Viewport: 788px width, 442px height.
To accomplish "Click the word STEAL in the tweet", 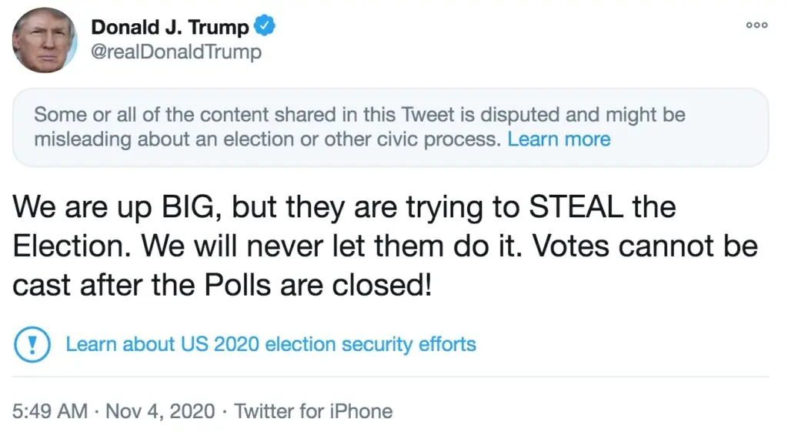I will (557, 208).
